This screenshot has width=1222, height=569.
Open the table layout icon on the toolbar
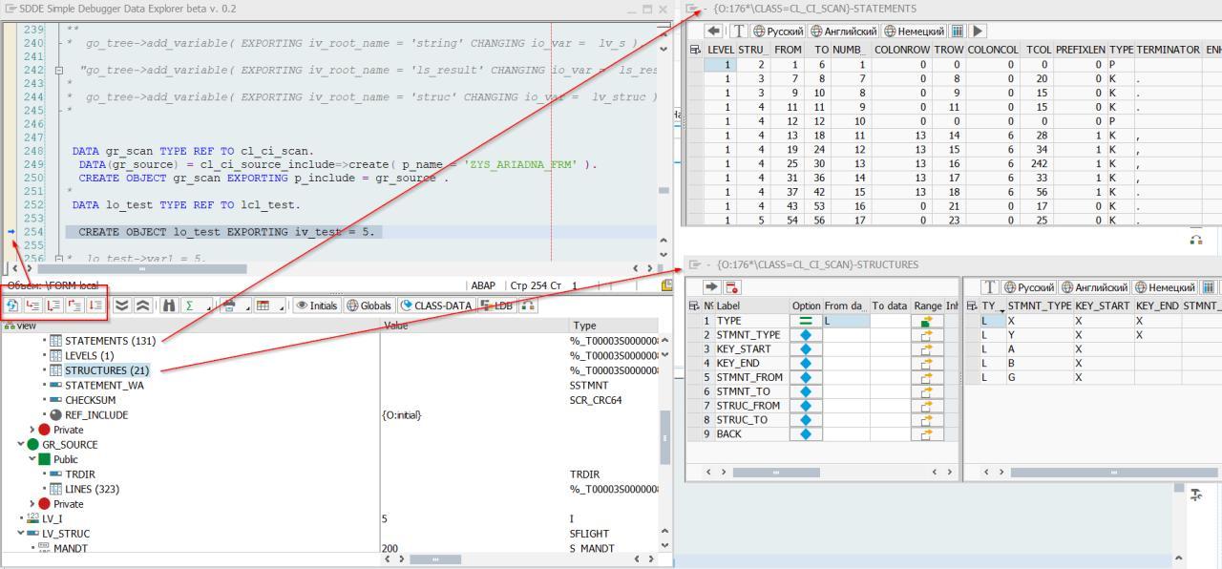click(x=263, y=306)
